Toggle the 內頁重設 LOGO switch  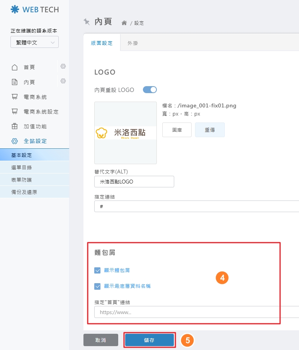point(150,90)
